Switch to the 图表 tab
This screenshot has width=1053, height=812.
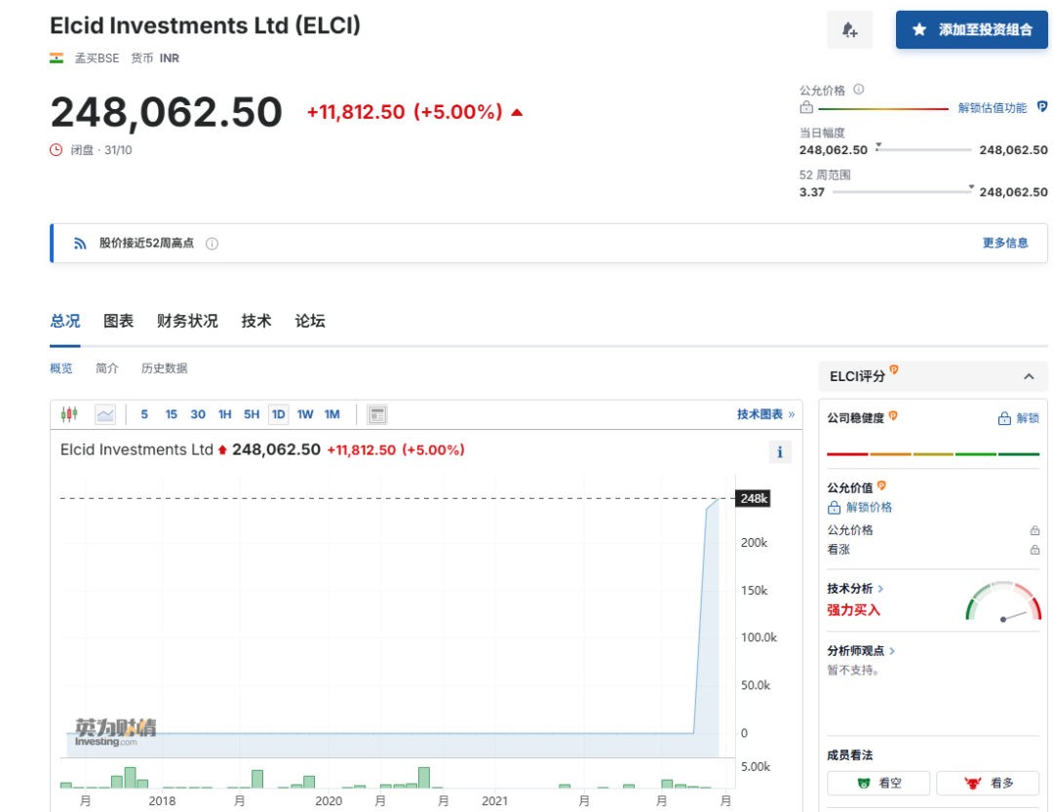(118, 321)
